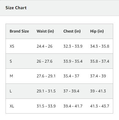The image size is (119, 120).
Task: Click the L brand size cell
Action: (11, 91)
